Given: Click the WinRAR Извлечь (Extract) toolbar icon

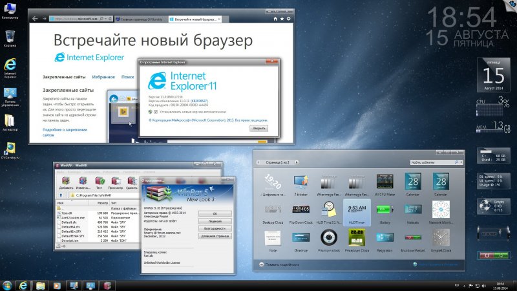Looking at the screenshot, I should point(83,182).
